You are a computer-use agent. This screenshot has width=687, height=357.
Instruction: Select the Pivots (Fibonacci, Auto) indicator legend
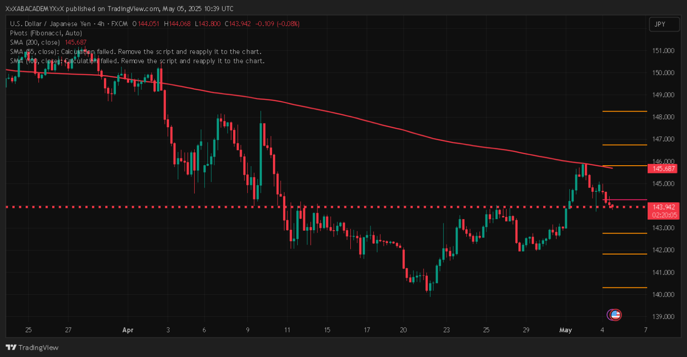click(46, 33)
